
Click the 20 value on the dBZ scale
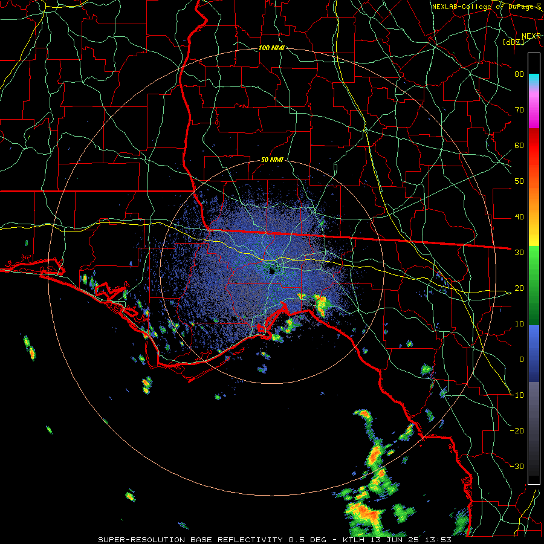pyautogui.click(x=519, y=288)
